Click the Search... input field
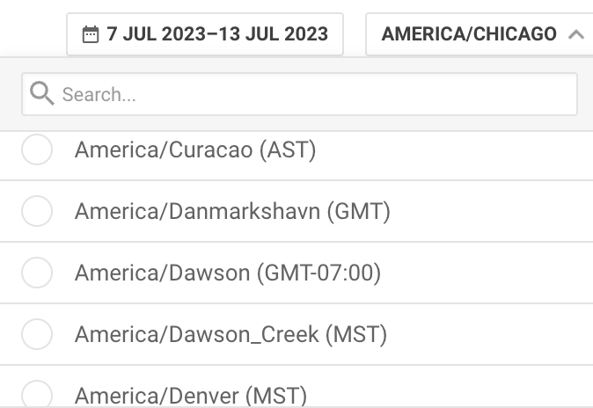This screenshot has width=593, height=408. tap(299, 94)
